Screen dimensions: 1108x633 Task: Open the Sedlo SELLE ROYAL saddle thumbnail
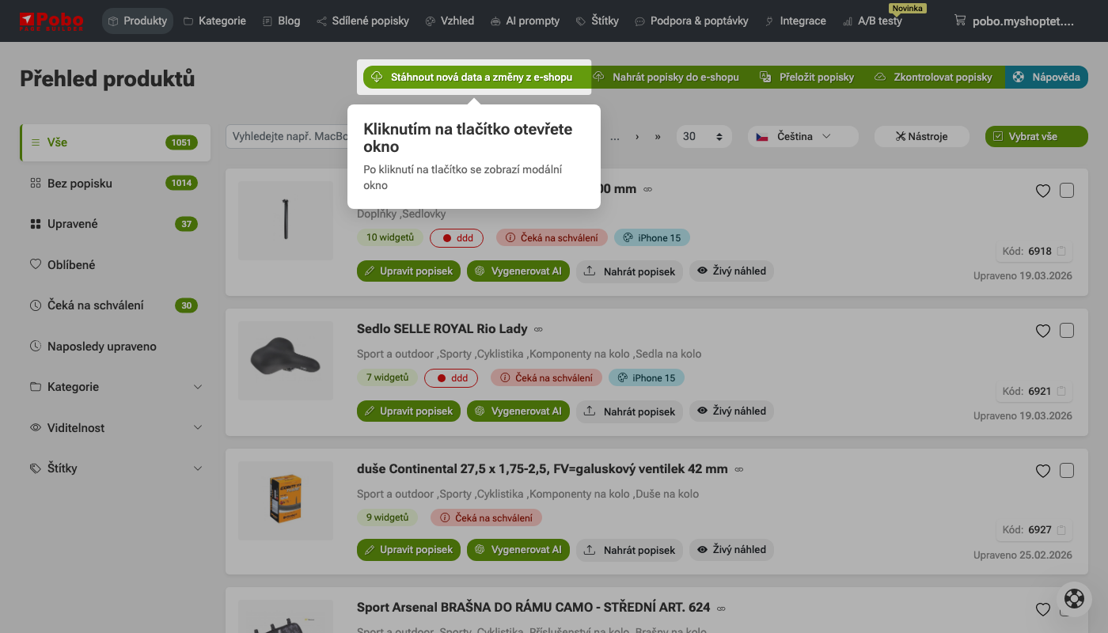(x=286, y=361)
